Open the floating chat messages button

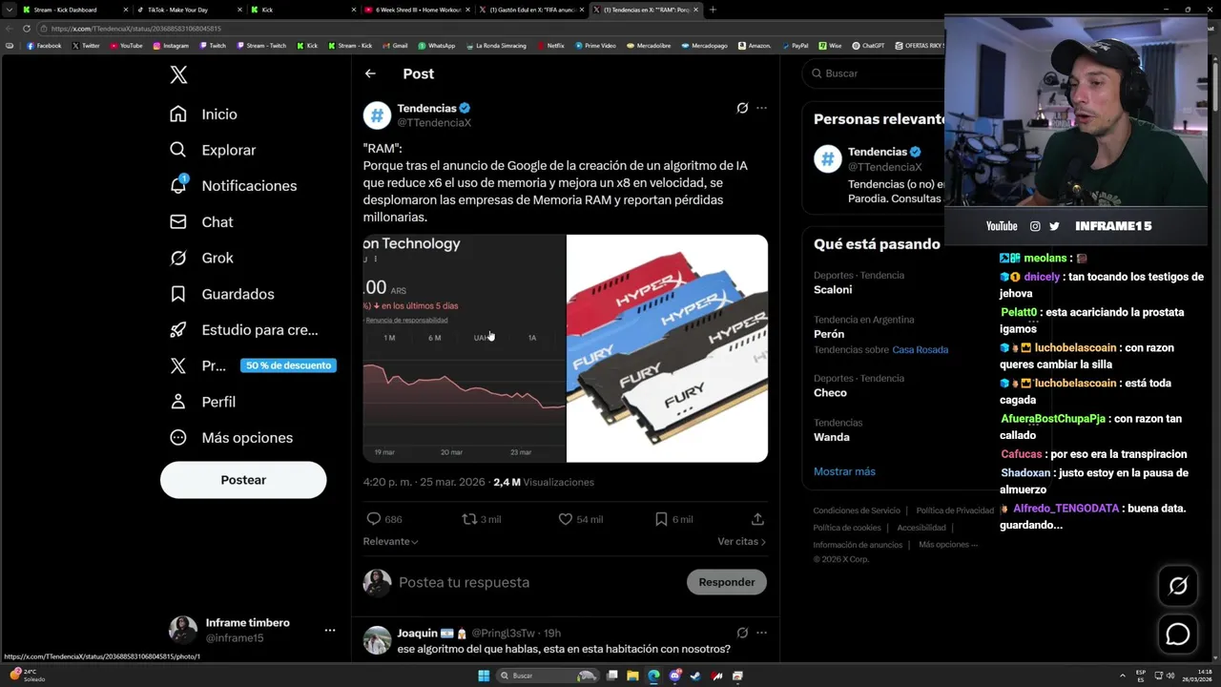tap(1178, 634)
